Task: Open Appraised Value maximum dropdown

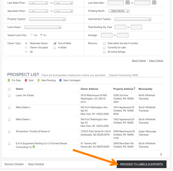Action: (63, 11)
